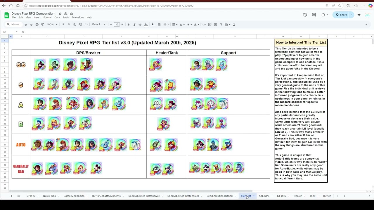This screenshot has width=374, height=210.
Task: Open the Format menu
Action: click(x=47, y=17)
